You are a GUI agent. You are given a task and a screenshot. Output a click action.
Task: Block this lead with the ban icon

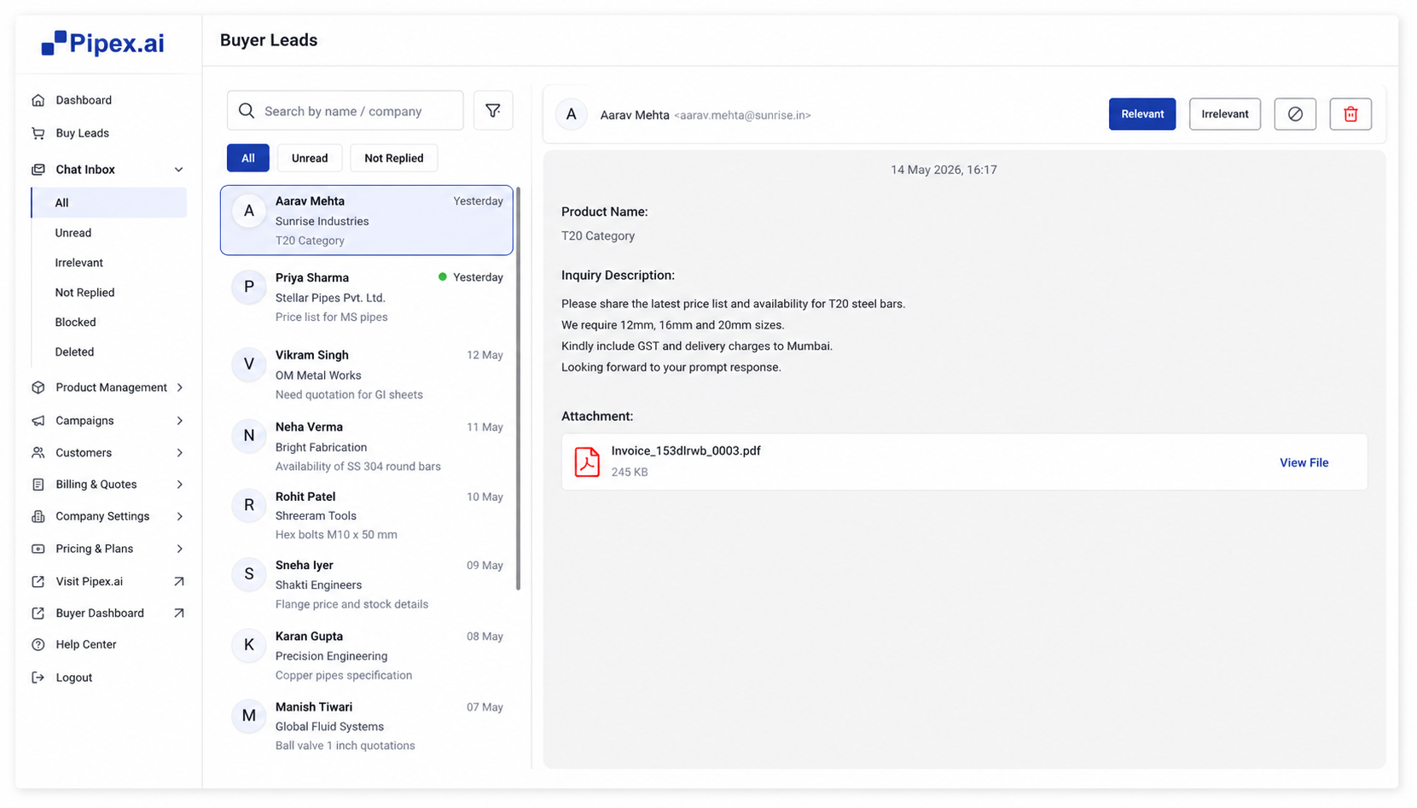tap(1295, 114)
